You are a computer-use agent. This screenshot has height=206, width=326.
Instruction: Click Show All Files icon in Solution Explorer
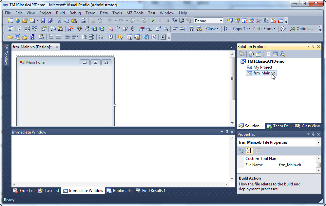click(x=251, y=54)
